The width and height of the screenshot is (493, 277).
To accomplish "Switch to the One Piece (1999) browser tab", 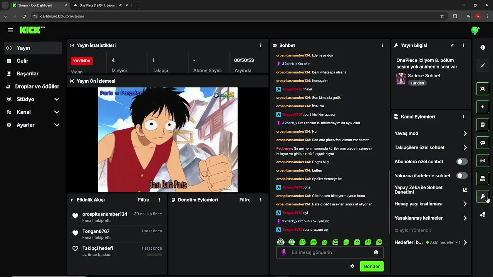I will point(100,5).
